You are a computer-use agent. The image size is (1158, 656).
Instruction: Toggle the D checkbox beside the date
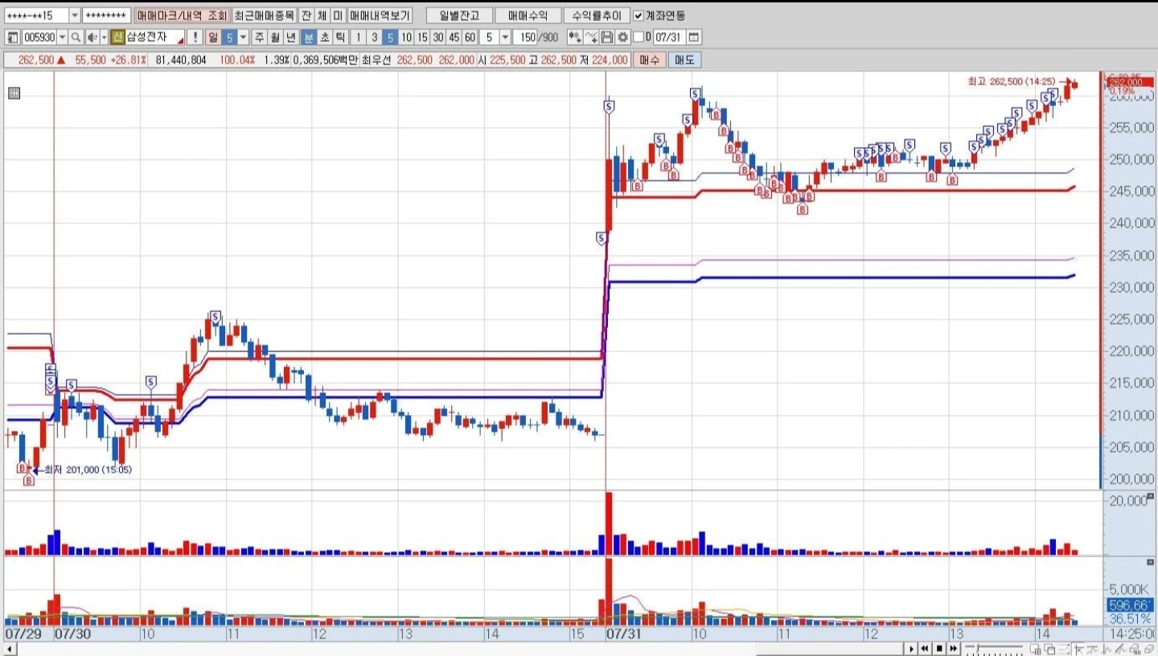639,37
